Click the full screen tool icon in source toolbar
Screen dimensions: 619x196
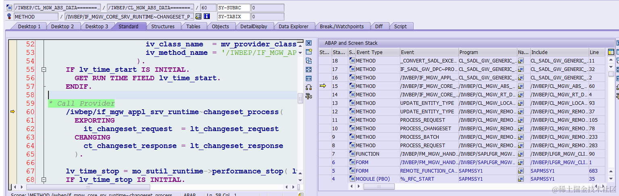[309, 69]
